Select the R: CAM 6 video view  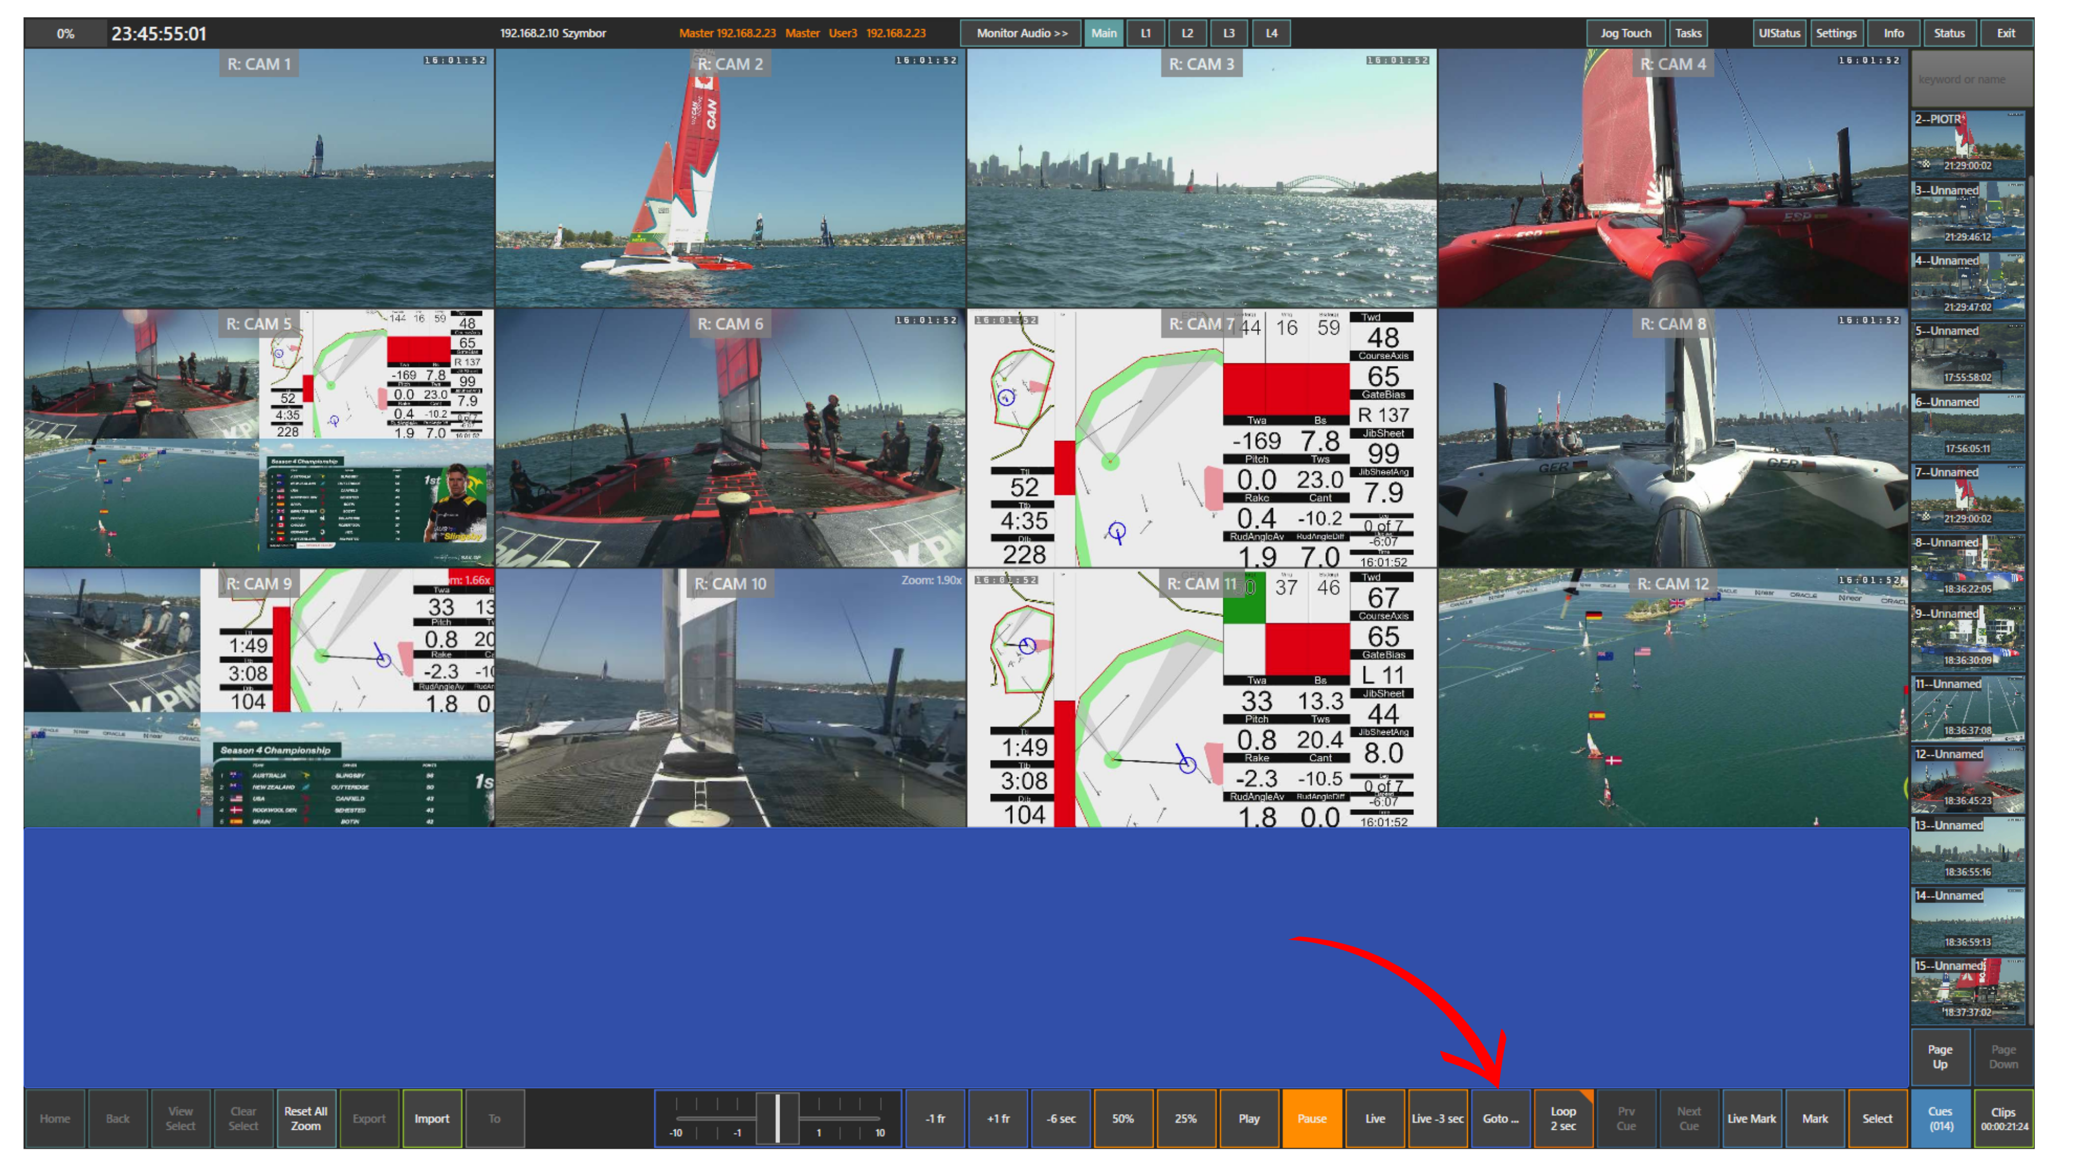tap(730, 438)
